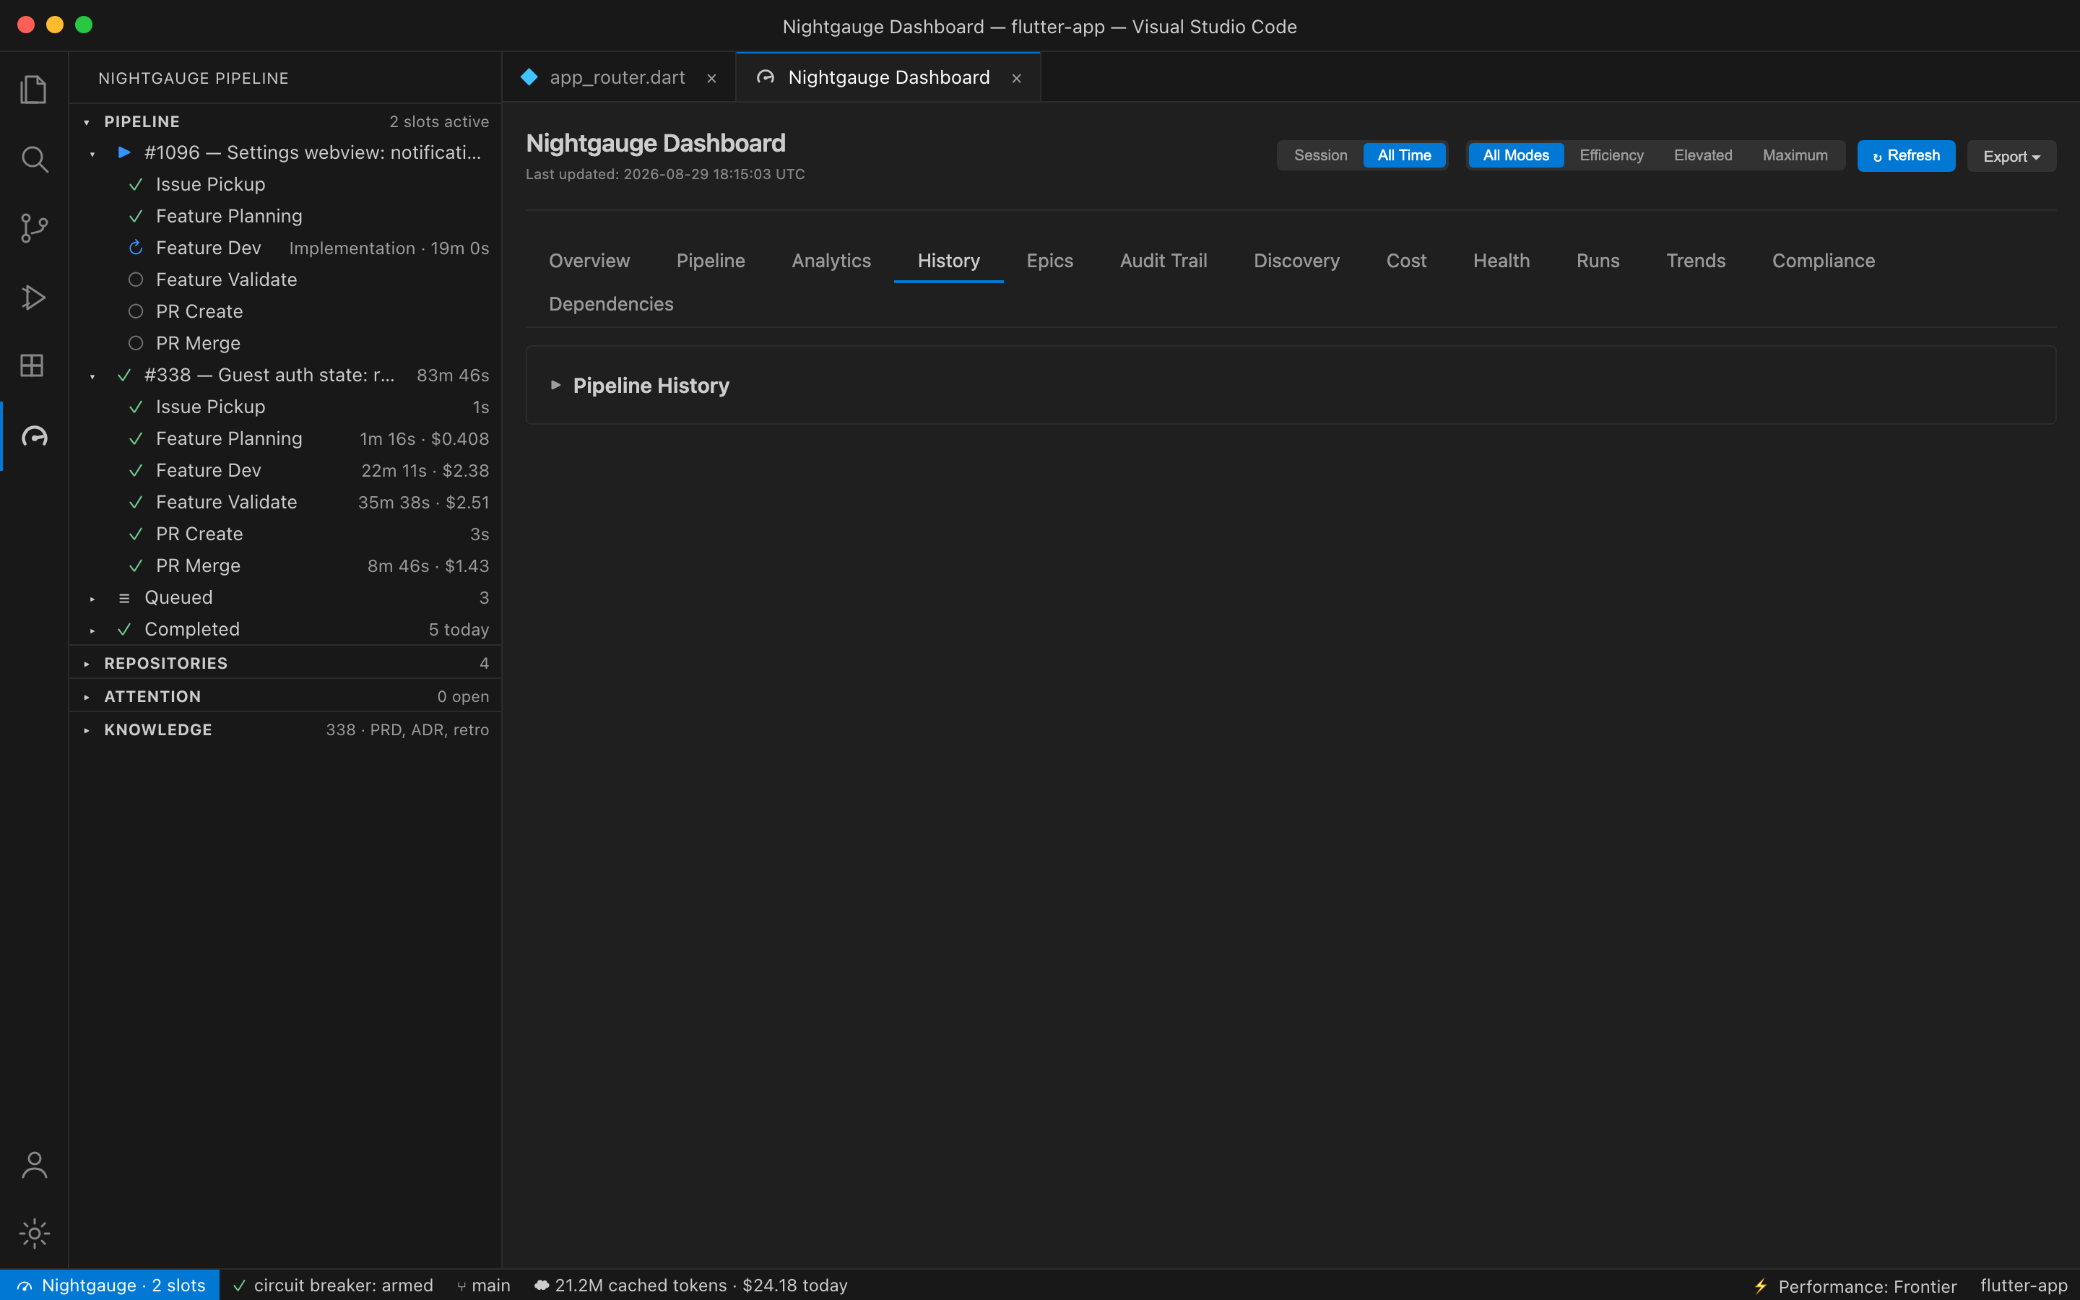The width and height of the screenshot is (2080, 1300).
Task: Collapse the #338 Guest auth state item
Action: coord(93,376)
